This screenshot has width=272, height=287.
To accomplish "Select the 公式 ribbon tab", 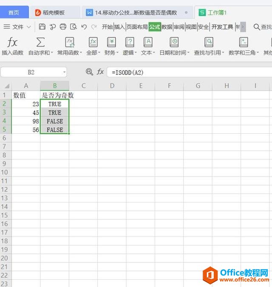I will click(x=155, y=27).
